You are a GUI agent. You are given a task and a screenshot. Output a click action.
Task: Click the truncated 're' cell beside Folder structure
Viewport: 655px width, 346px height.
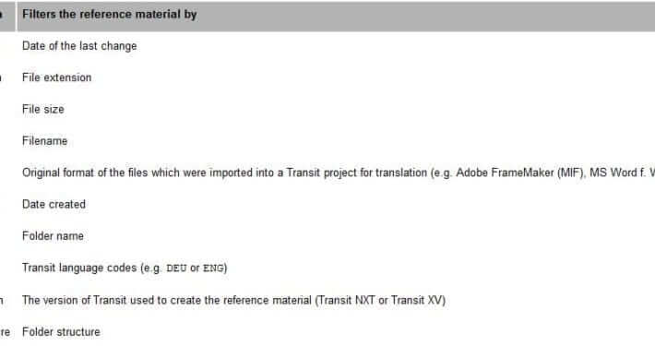point(5,332)
